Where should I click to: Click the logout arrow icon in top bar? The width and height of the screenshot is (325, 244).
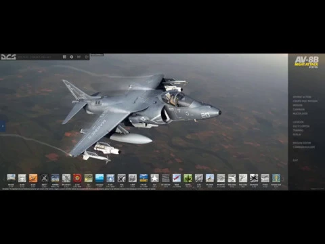87,57
